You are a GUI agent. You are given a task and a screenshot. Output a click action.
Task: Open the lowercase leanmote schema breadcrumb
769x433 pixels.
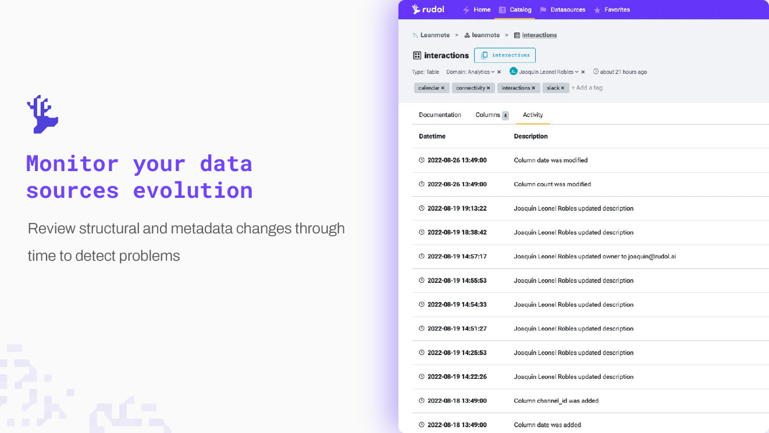click(482, 35)
